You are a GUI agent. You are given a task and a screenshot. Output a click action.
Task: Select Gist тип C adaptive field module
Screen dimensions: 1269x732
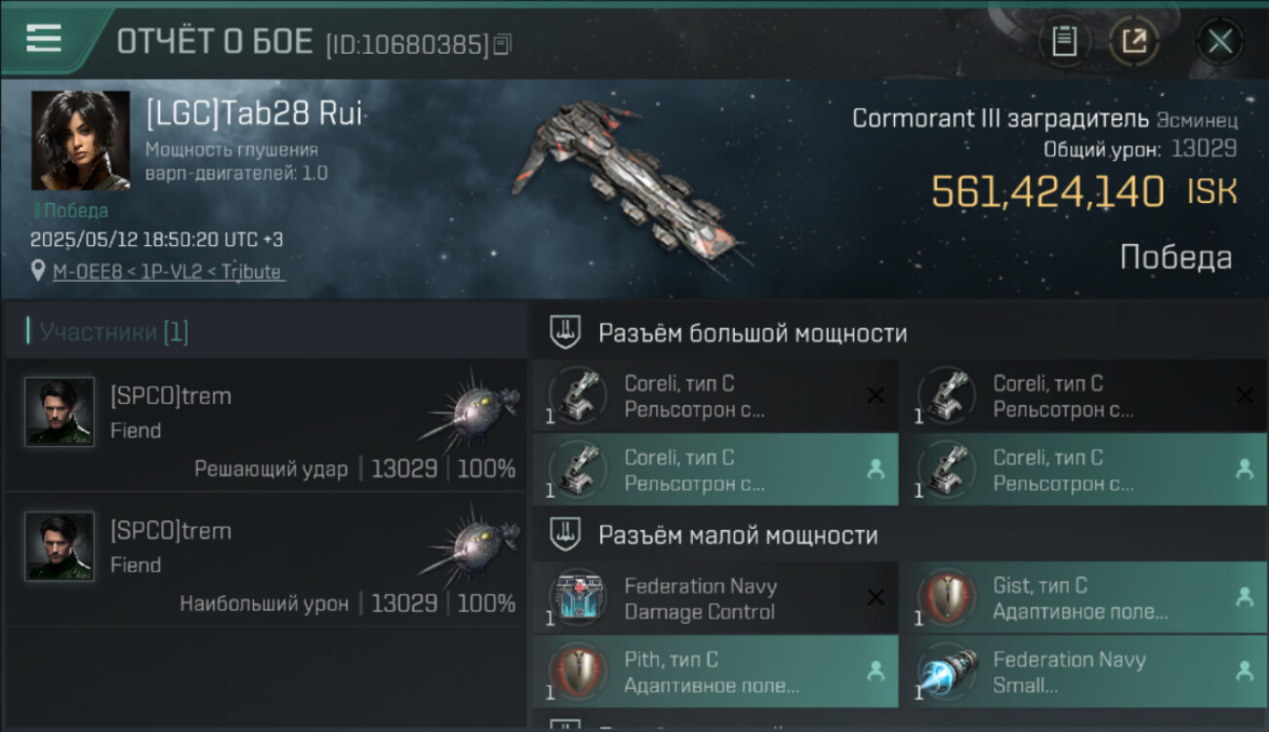click(x=1085, y=598)
